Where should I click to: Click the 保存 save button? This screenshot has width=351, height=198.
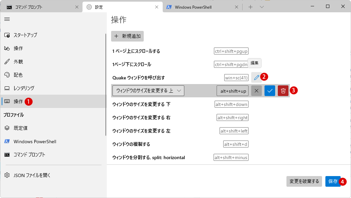(x=333, y=181)
